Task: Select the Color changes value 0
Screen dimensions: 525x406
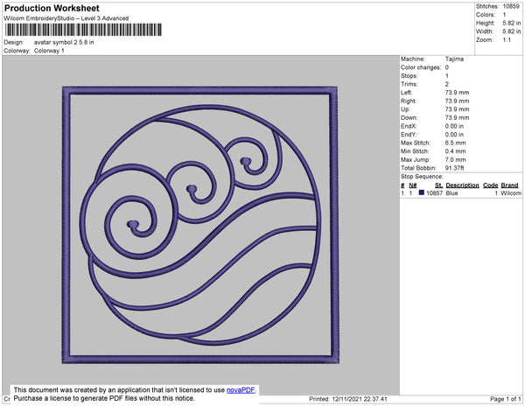Action: [446, 67]
